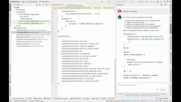Click the Profile app gauge icon
The height and width of the screenshot is (102, 181).
coord(146,2)
